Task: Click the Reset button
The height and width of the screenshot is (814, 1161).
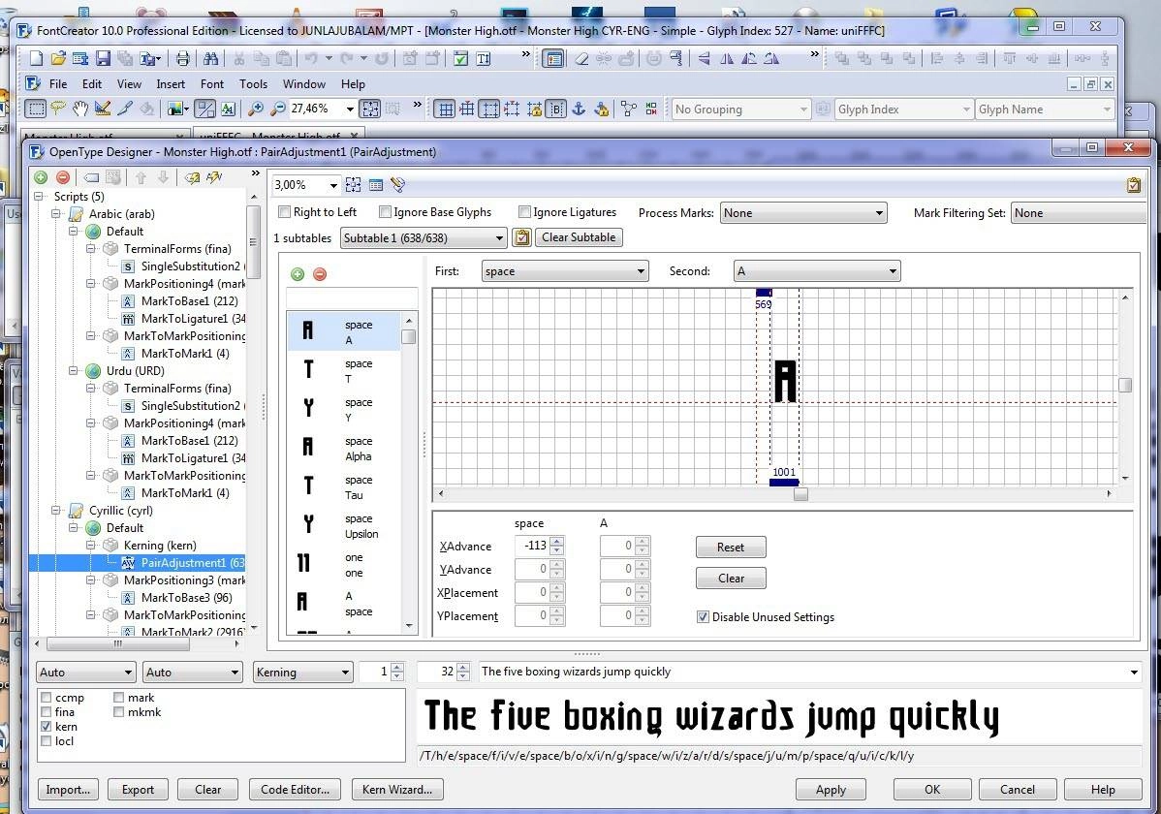Action: click(730, 548)
